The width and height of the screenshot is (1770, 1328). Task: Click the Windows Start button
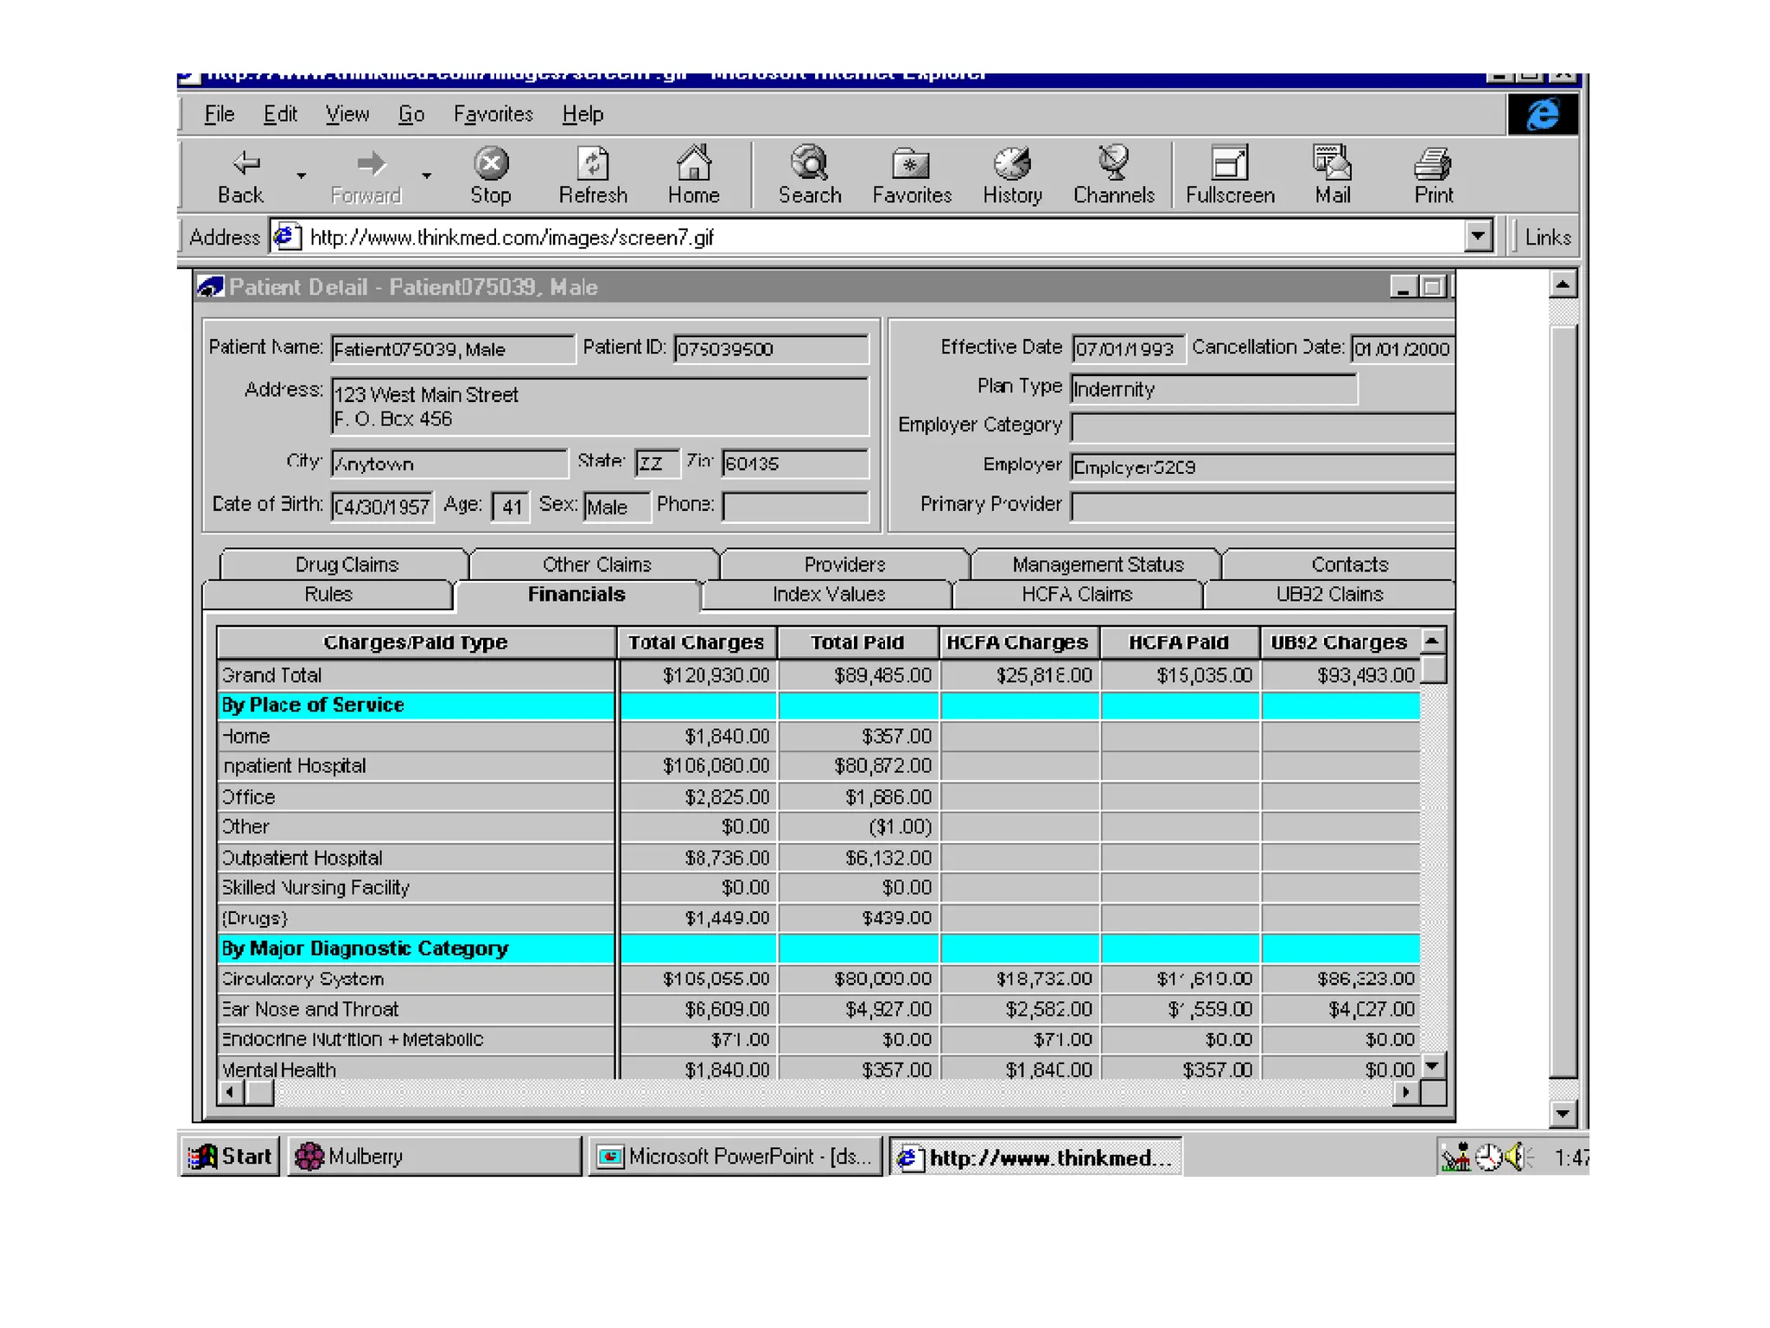click(x=230, y=1157)
